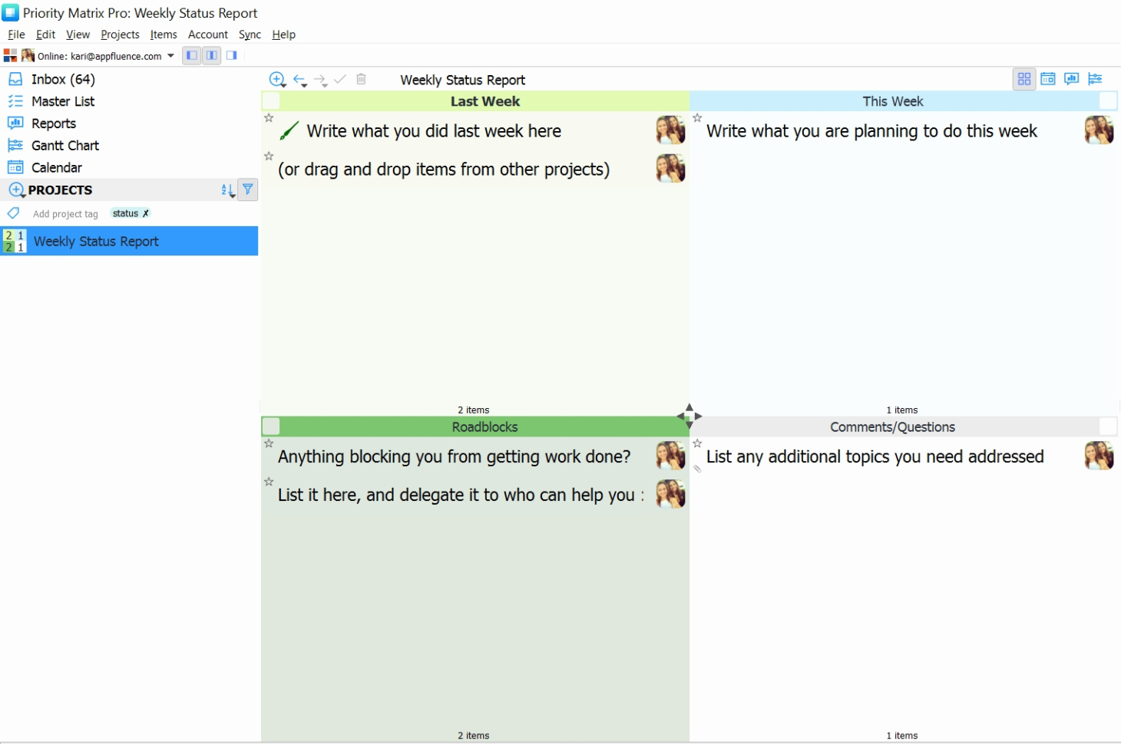Remove the 'status' tag filter
Screen dimensions: 1121x744
click(146, 213)
